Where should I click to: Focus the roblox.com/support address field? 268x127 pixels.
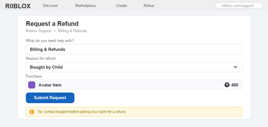(239, 5)
